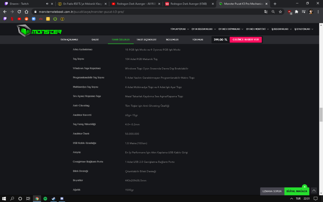This screenshot has width=323, height=202.
Task: Click the forward navigation arrow
Action: (12, 12)
